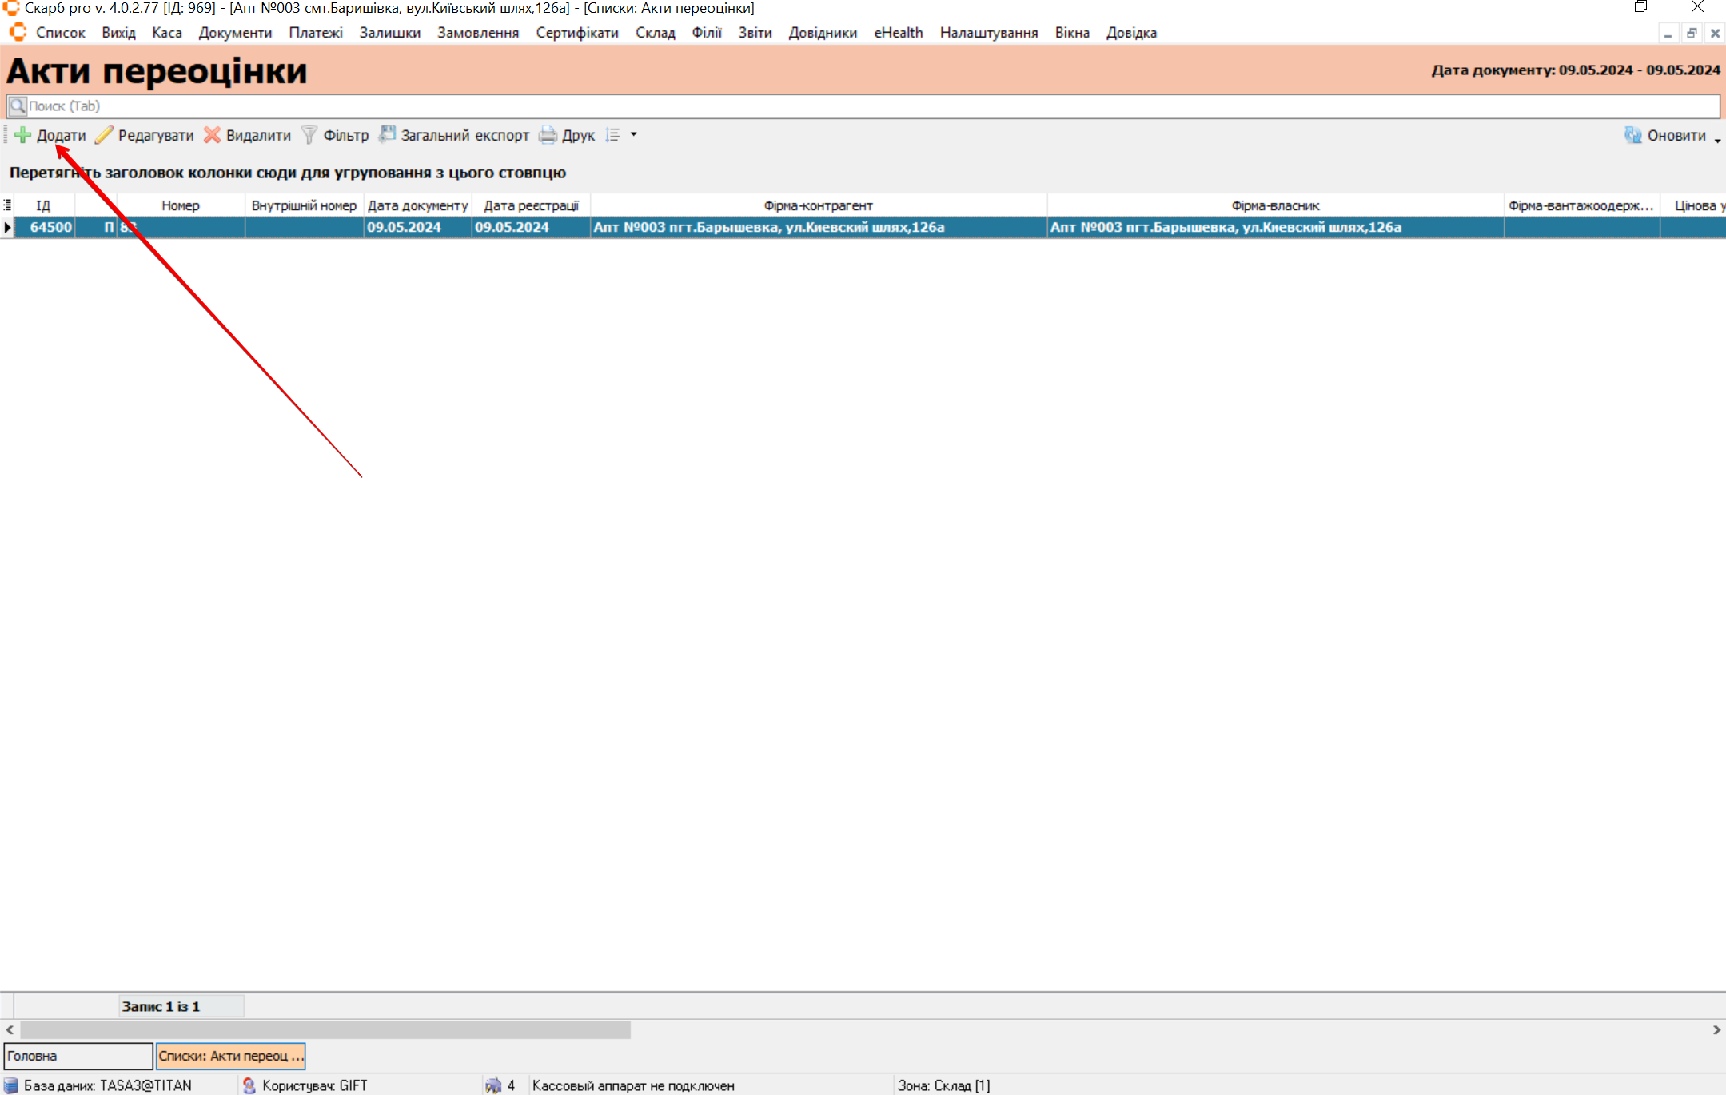Click the Фірма-контрагент column header
Image resolution: width=1726 pixels, height=1095 pixels.
[x=818, y=205]
